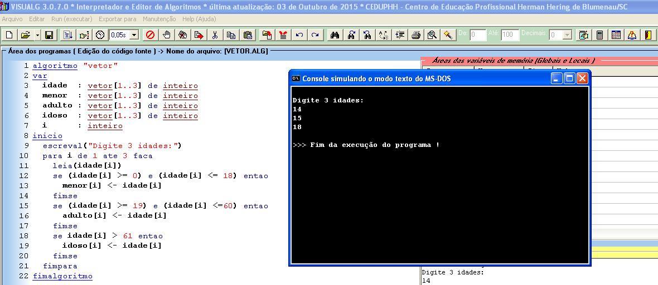Screen dimensions: 658x285
Task: Click the 'idoso : vetor[1..3]' declaration line
Action: (x=120, y=116)
